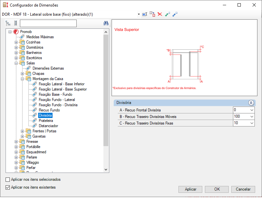Click the Configurador de Dimensões title icon

point(6,5)
